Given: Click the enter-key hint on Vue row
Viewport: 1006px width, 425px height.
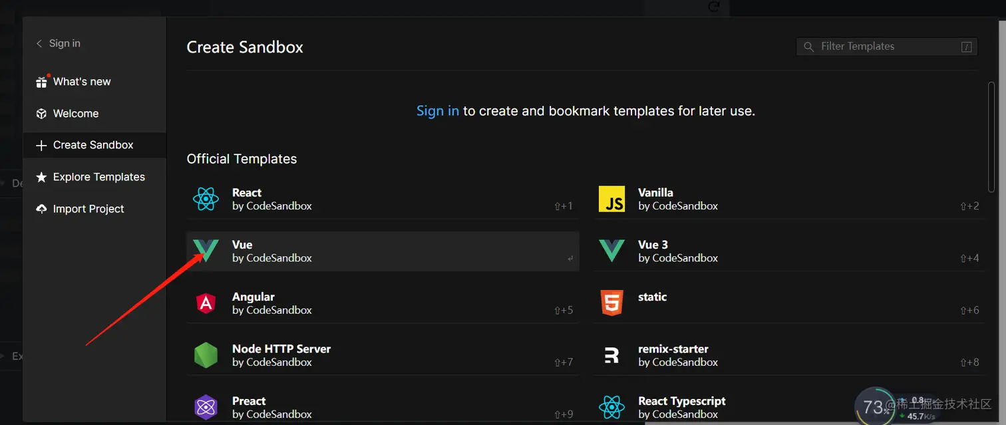Looking at the screenshot, I should point(570,259).
